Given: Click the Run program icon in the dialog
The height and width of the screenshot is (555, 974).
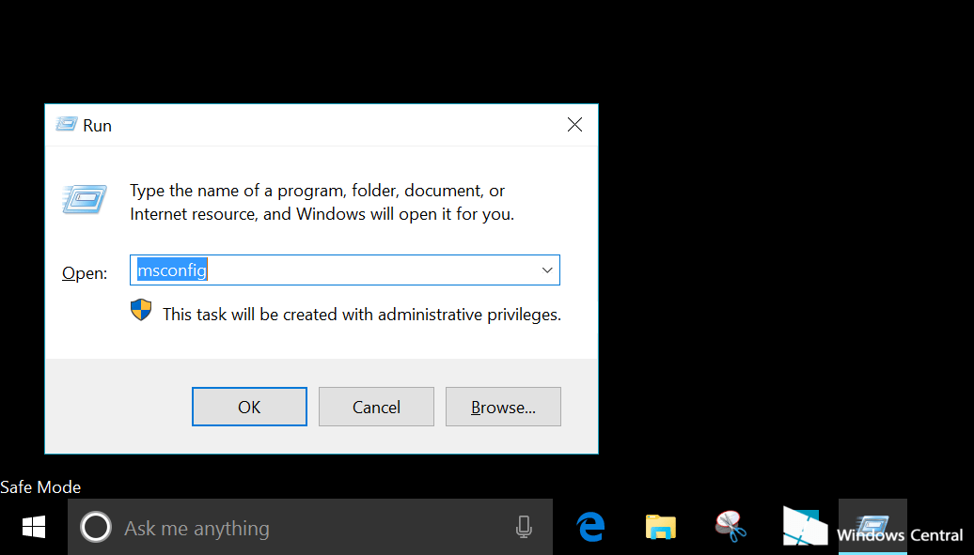Looking at the screenshot, I should (x=84, y=199).
